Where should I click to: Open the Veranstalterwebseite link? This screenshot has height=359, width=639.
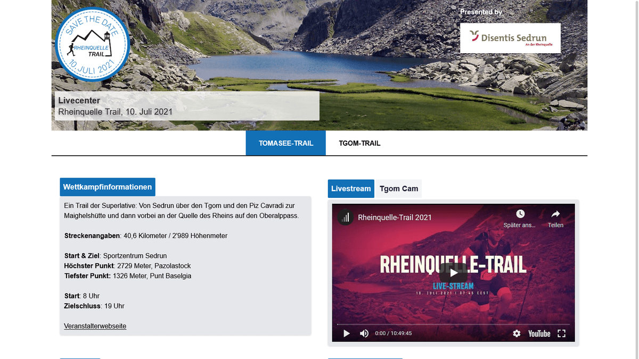[95, 326]
